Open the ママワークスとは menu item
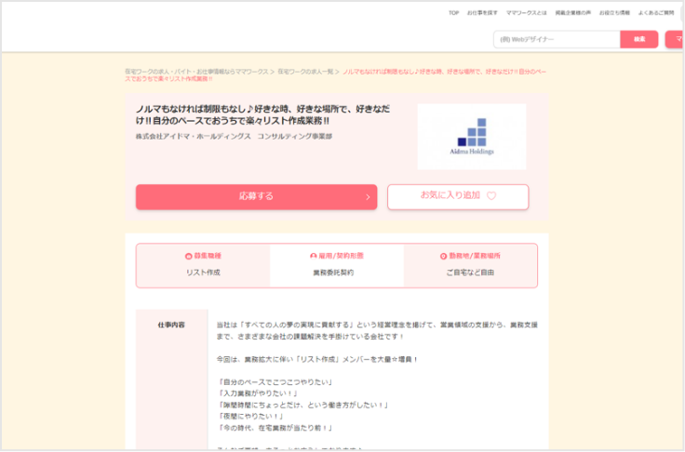 pyautogui.click(x=526, y=13)
